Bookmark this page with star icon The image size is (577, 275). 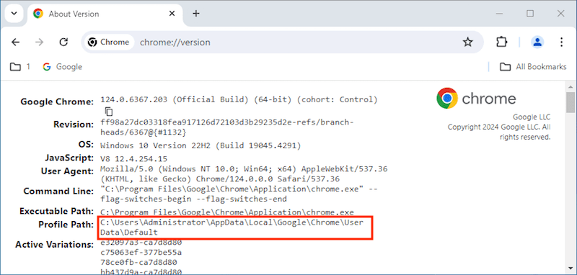[467, 42]
